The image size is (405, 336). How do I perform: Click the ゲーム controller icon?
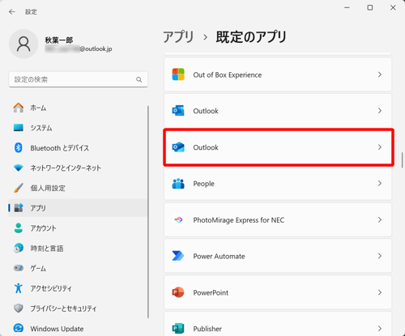click(x=19, y=268)
